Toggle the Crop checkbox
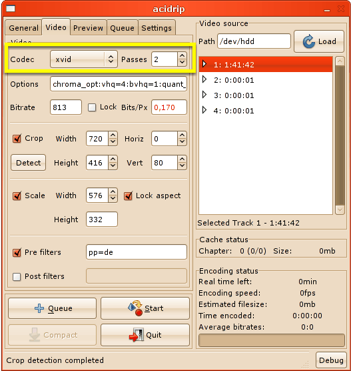 (17, 138)
